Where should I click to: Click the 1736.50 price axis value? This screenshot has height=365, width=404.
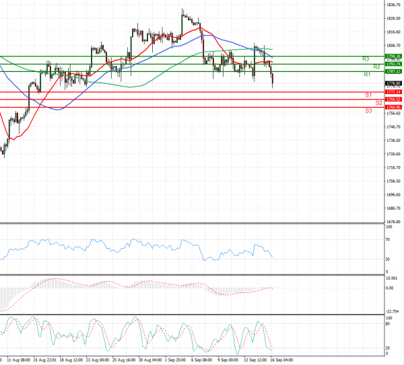(393, 140)
